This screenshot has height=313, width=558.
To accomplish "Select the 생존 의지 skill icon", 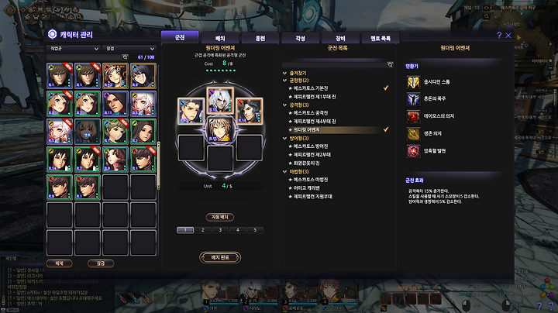I will (x=414, y=134).
